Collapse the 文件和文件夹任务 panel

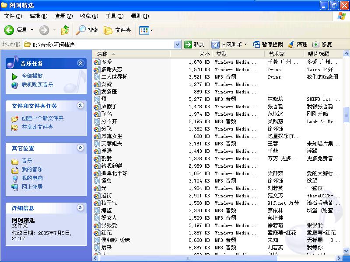click(80, 106)
